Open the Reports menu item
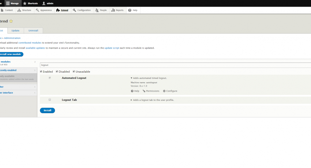 pyautogui.click(x=117, y=10)
